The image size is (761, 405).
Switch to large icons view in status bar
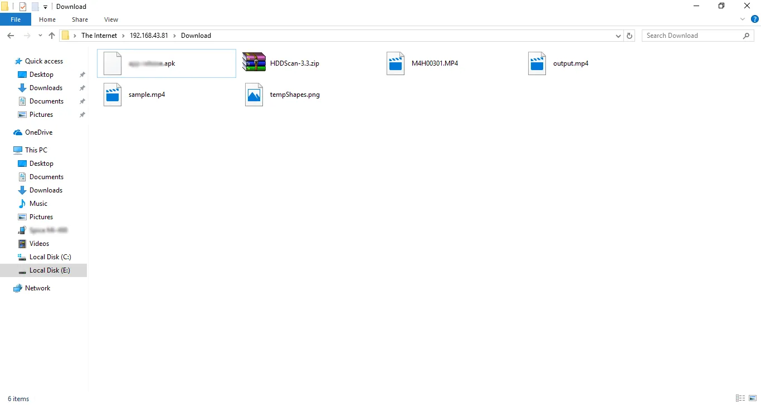click(753, 398)
